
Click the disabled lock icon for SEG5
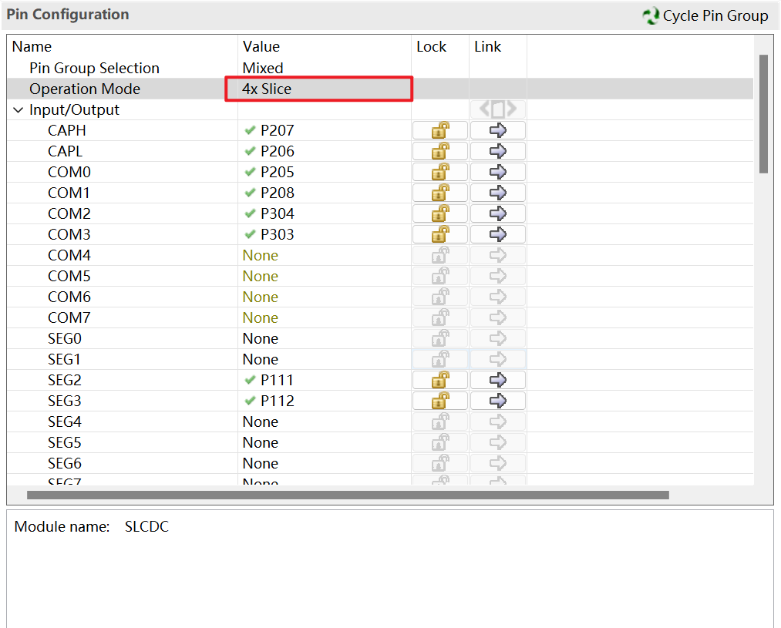(x=439, y=443)
